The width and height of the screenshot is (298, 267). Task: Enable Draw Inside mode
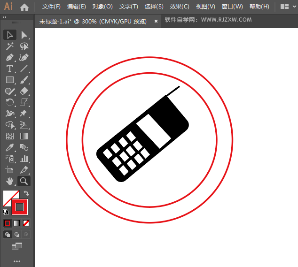(x=26, y=235)
